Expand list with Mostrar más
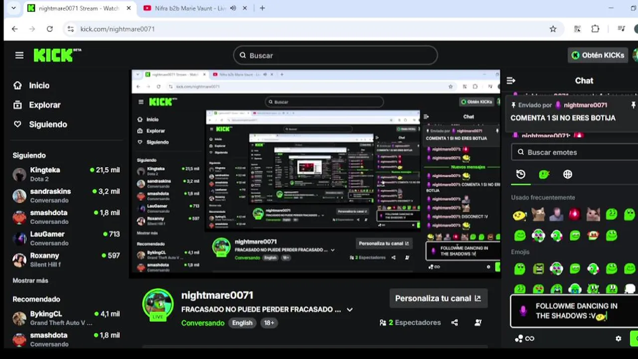 [30, 281]
